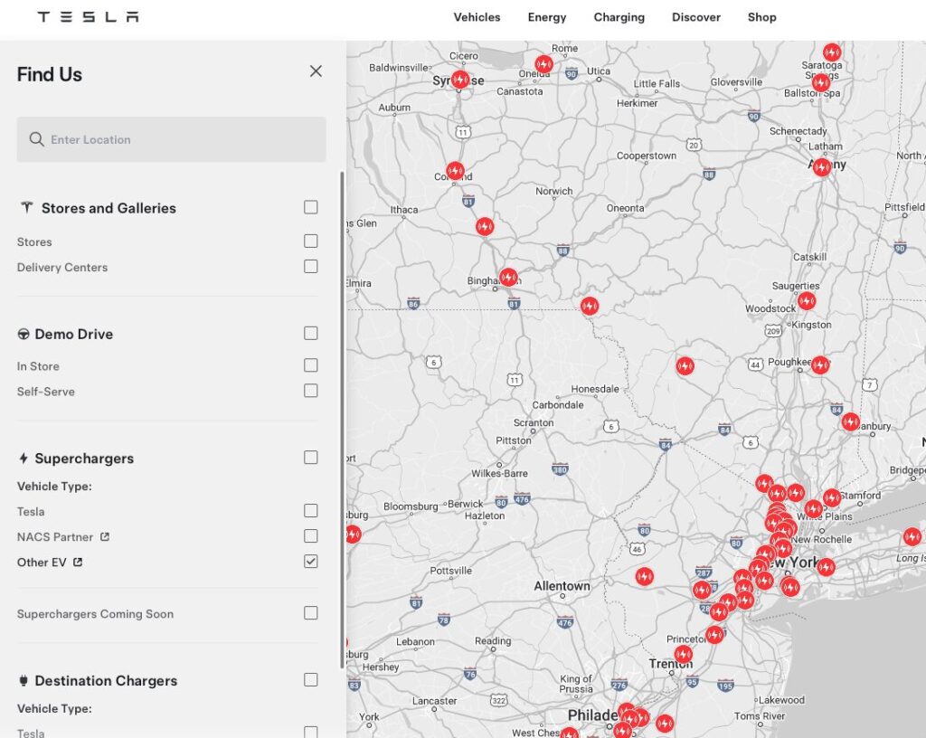Check the Stores filter
Viewport: 926px width, 738px height.
click(311, 241)
